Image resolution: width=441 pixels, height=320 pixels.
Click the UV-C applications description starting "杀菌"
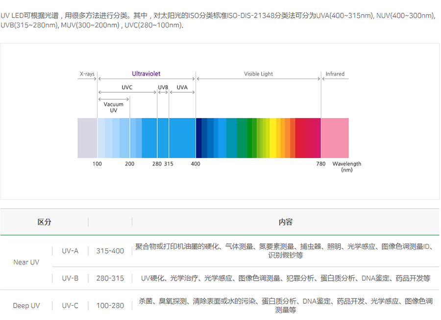286,306
